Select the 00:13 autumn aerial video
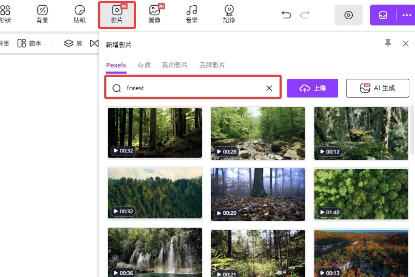415x277 pixels. coord(361,253)
